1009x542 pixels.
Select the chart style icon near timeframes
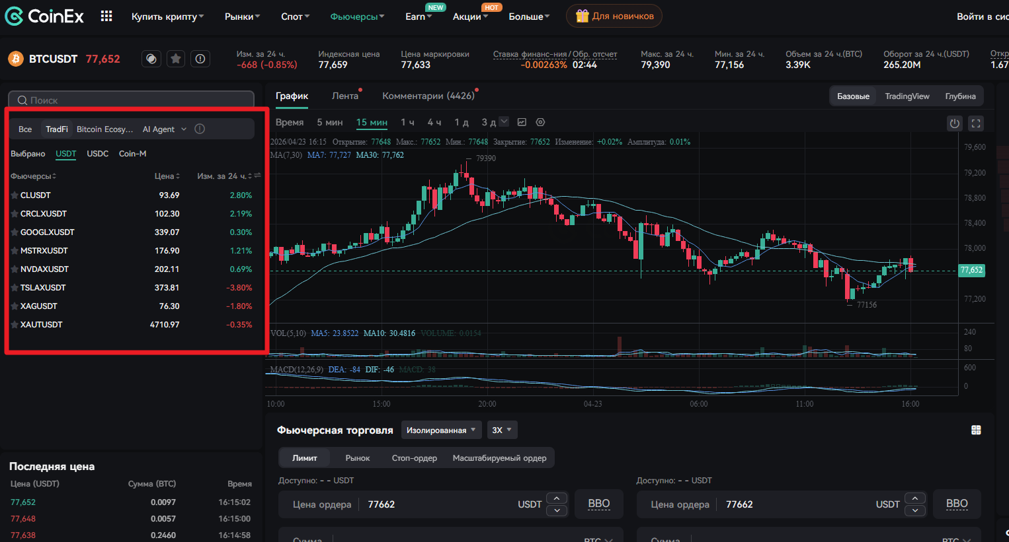coord(522,122)
